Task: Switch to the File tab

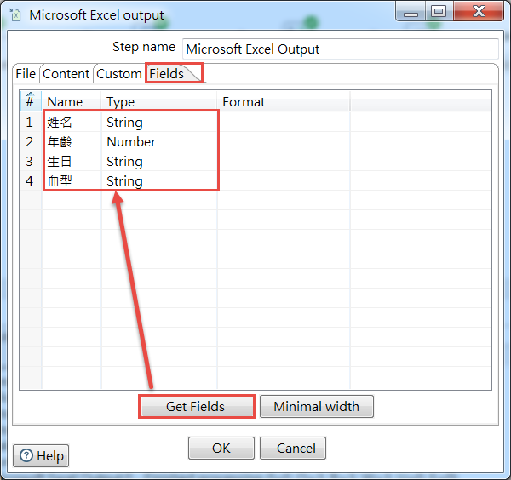Action: point(26,73)
